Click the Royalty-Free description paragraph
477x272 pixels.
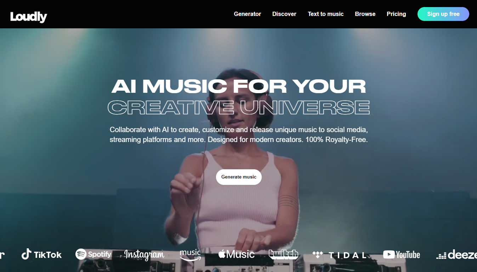pos(239,135)
